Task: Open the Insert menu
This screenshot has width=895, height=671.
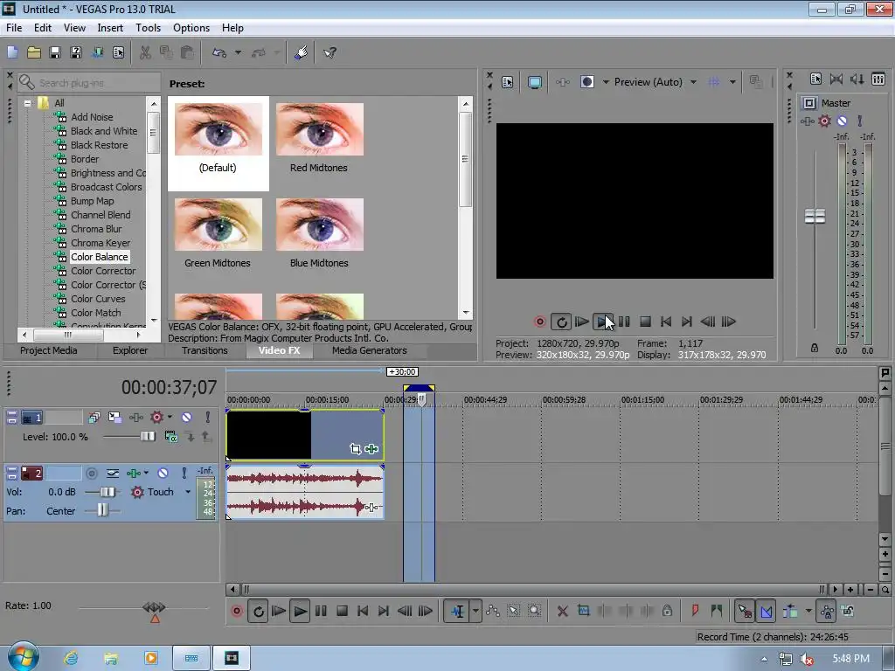Action: coord(110,27)
